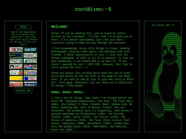186x139 pixels.
Task: Click the Contact Me button
Action: [23, 91]
